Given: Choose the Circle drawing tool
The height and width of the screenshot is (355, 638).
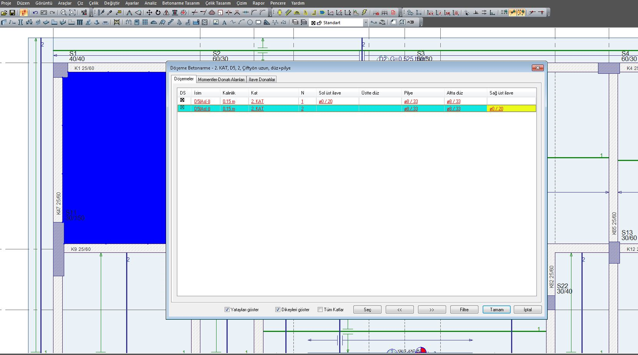Looking at the screenshot, I should (250, 23).
